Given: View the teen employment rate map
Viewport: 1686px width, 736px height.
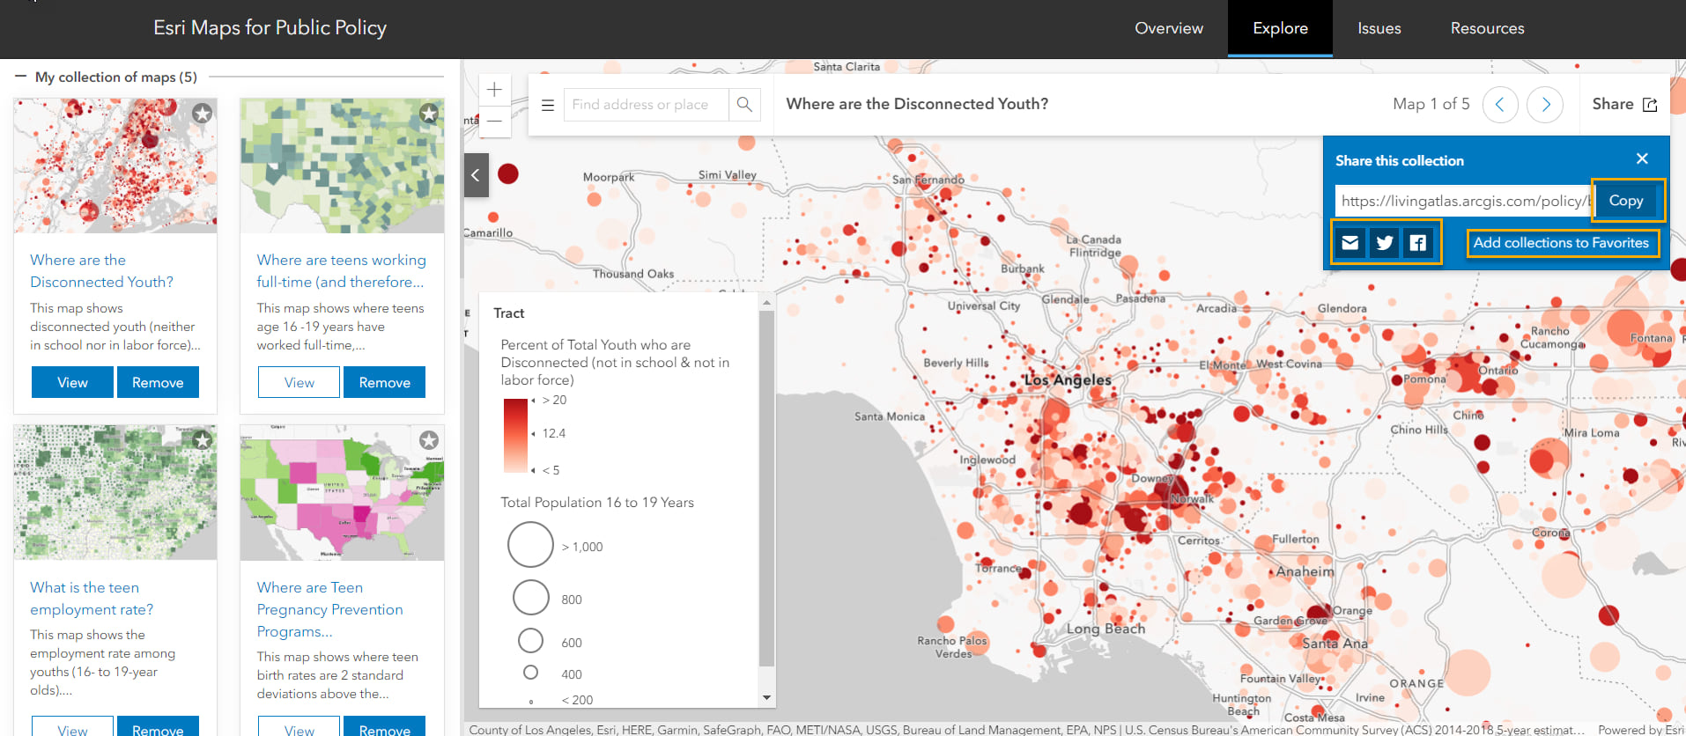Looking at the screenshot, I should coord(72,727).
